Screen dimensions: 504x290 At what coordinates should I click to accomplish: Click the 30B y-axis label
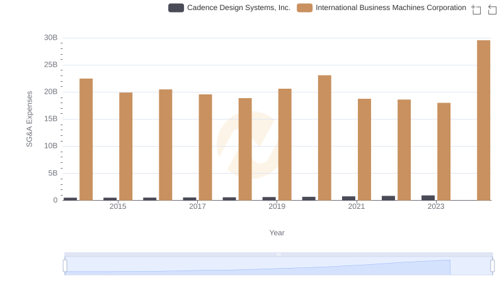click(x=51, y=38)
